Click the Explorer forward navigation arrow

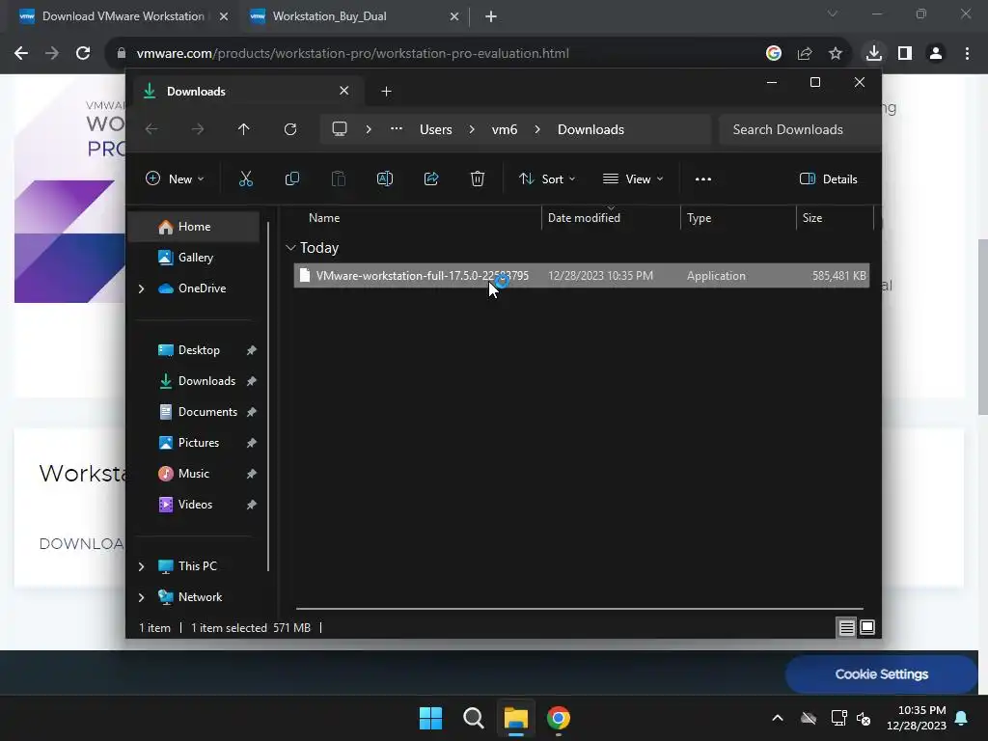pos(198,129)
